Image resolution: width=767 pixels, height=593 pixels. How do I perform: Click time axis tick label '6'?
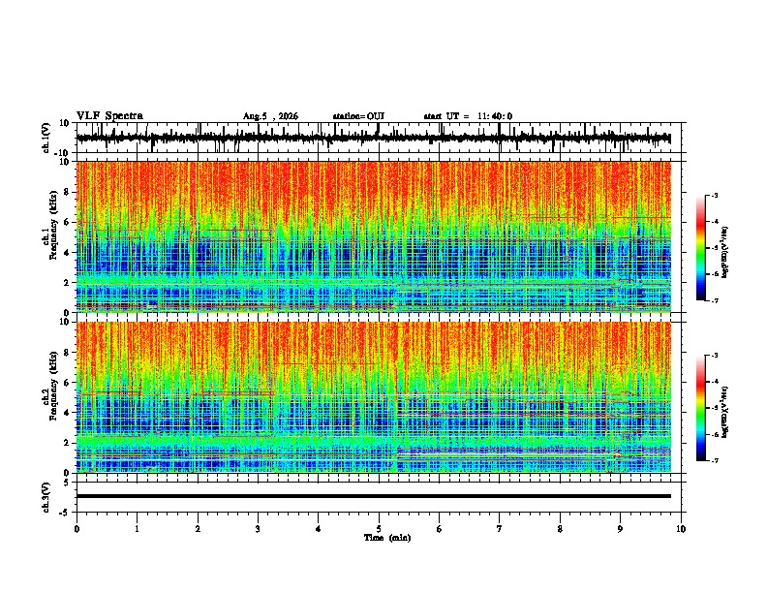(439, 529)
